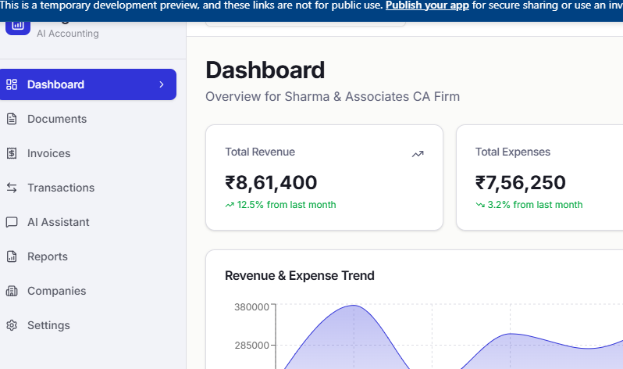Click the 'Total Expenses' card label
This screenshot has height=369, width=623.
click(513, 152)
